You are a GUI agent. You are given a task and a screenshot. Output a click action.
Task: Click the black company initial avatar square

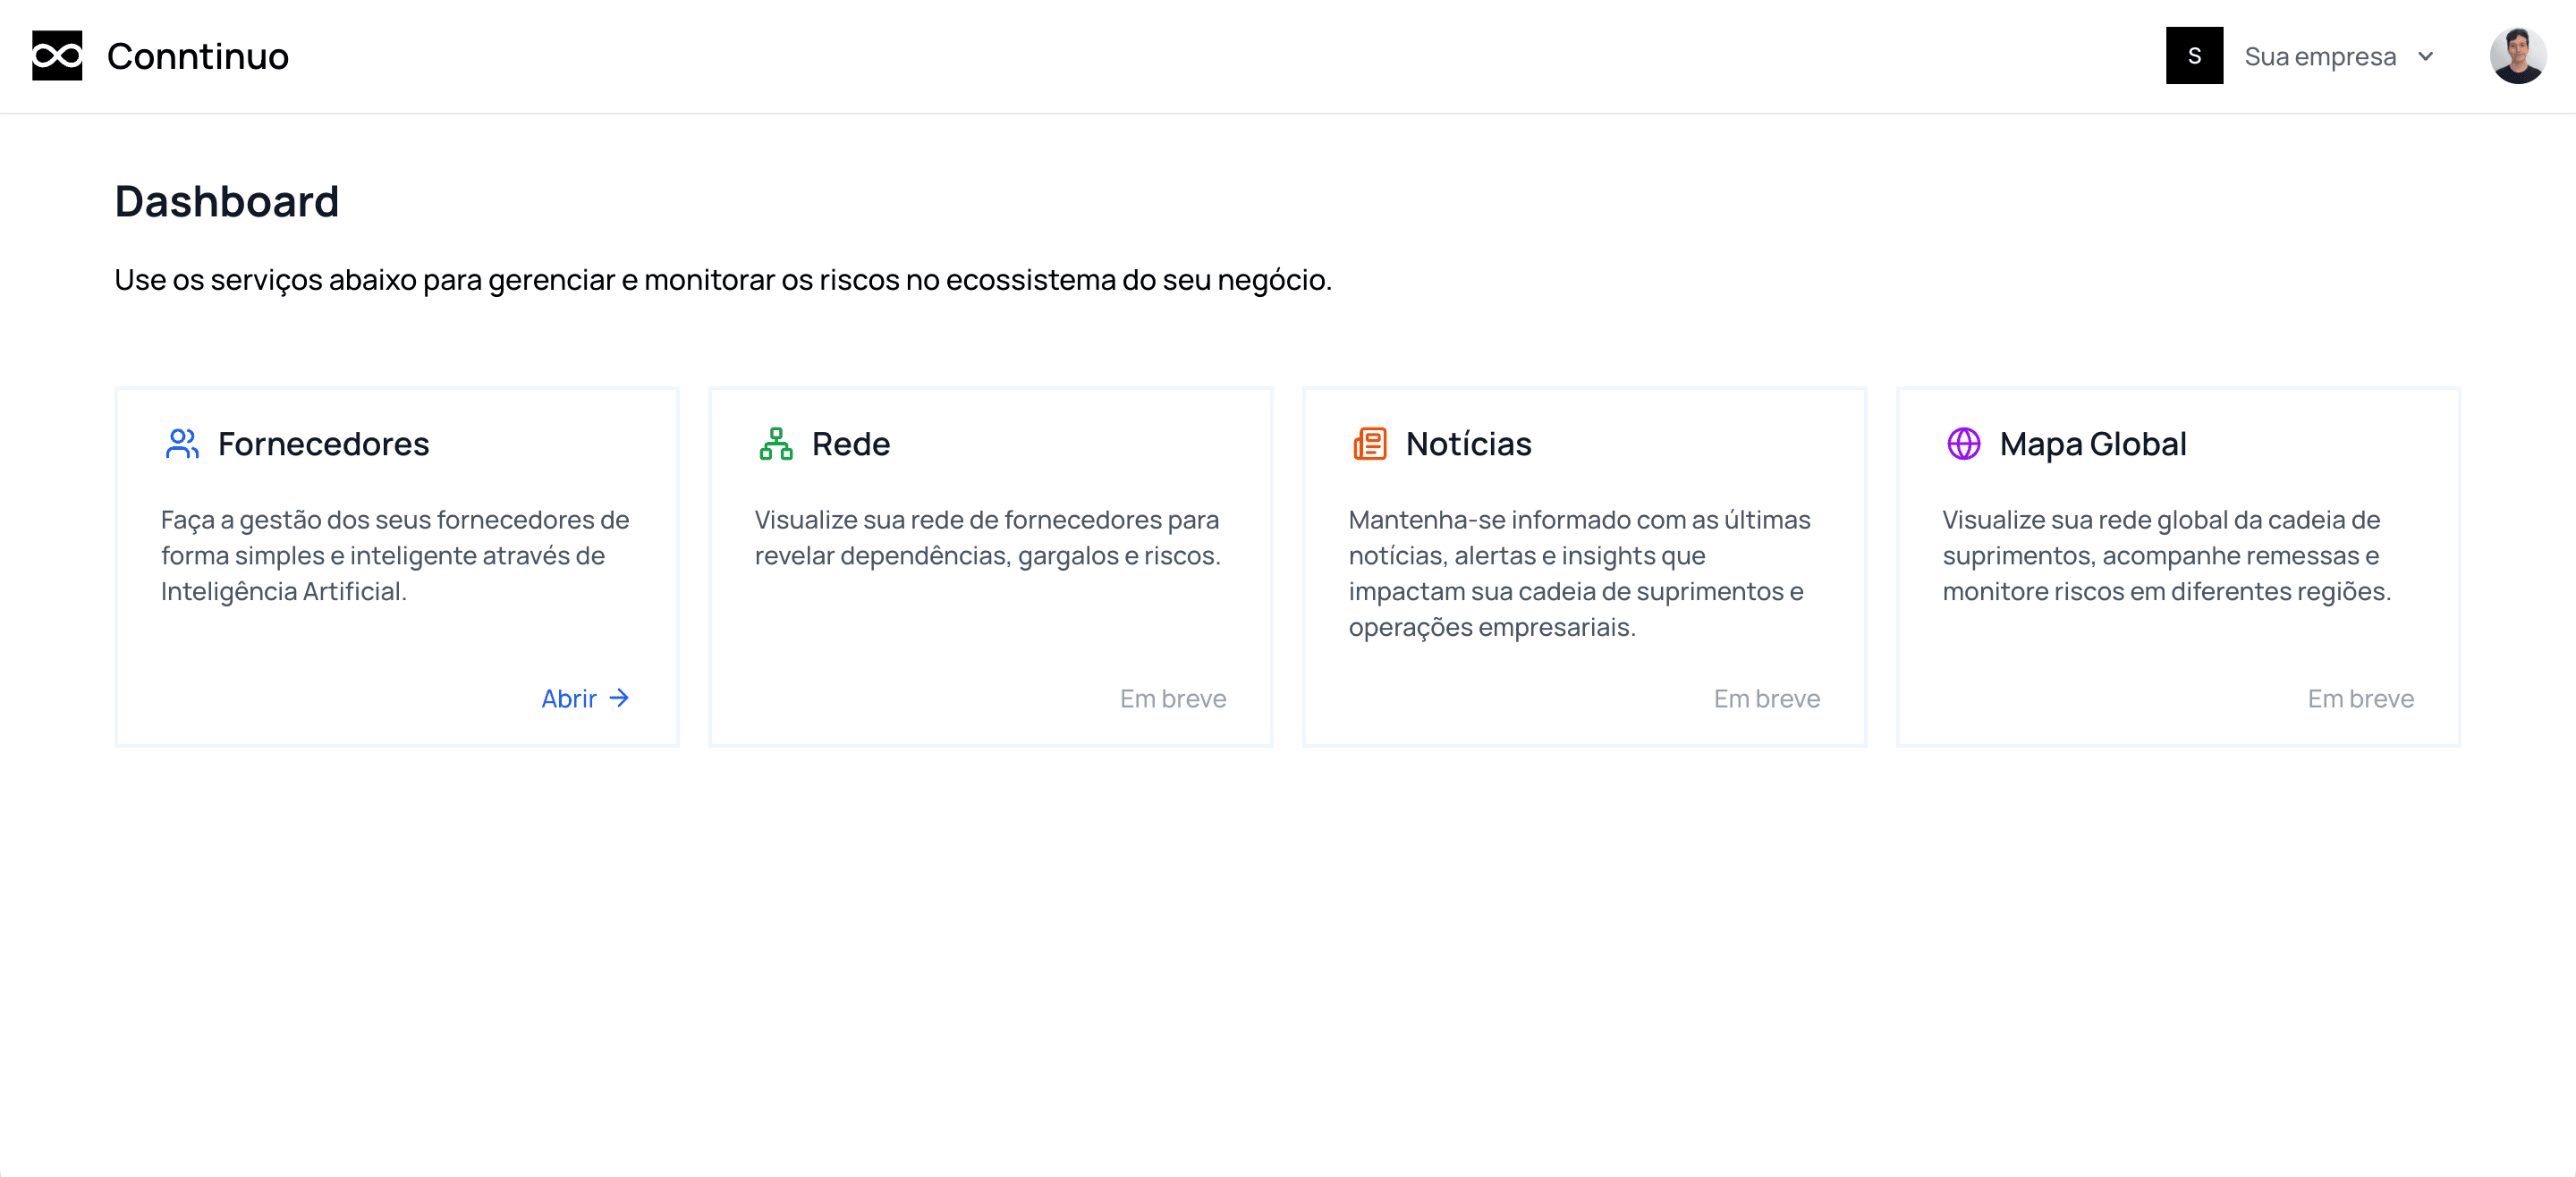[2194, 56]
